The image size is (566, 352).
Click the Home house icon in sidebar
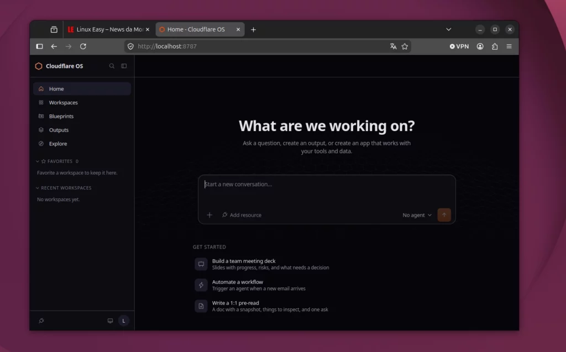coord(41,89)
